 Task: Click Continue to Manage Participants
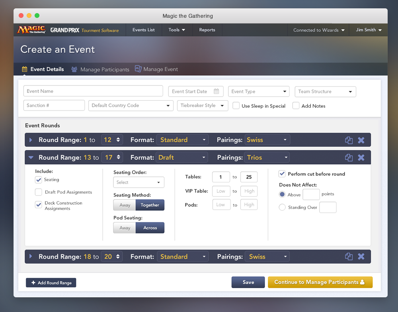click(x=320, y=282)
